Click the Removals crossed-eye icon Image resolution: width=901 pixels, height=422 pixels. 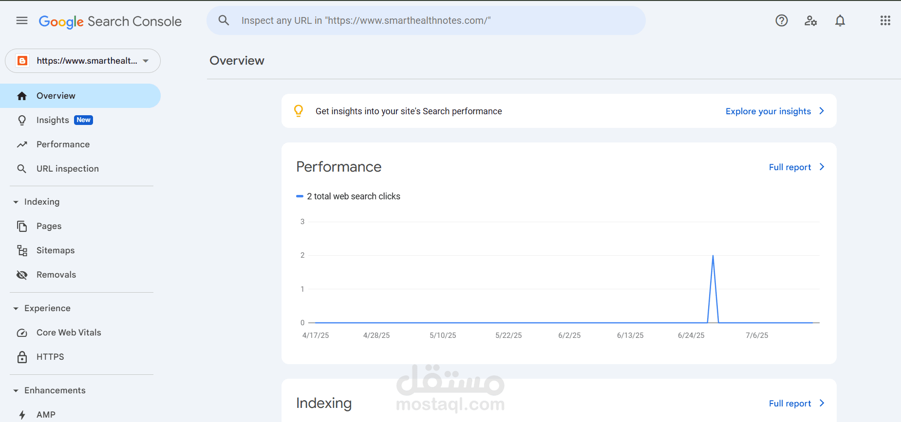[22, 275]
